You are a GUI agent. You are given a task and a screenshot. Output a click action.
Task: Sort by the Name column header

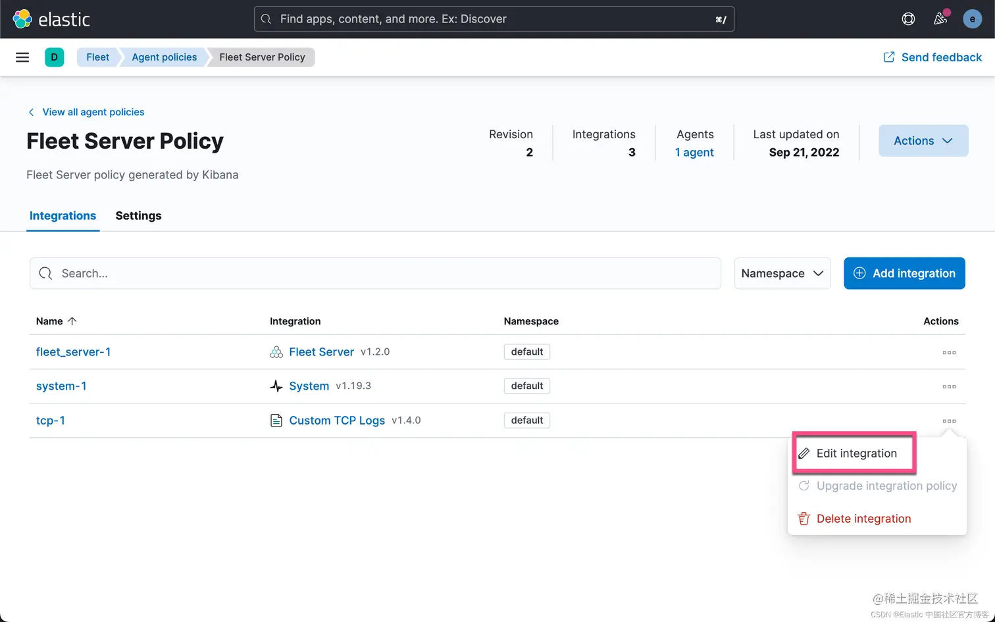click(x=56, y=321)
